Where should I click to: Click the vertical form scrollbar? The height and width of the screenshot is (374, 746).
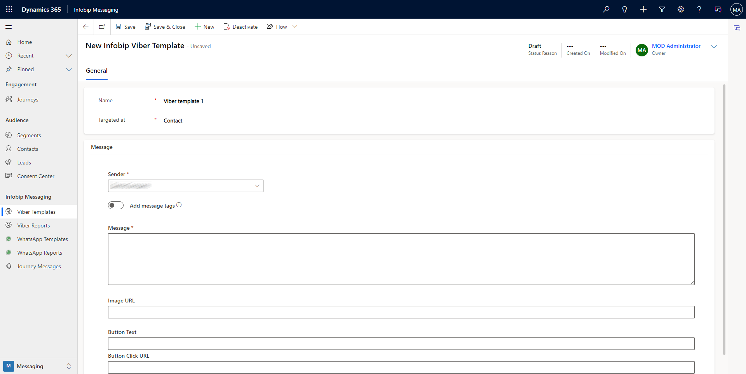[x=724, y=220]
